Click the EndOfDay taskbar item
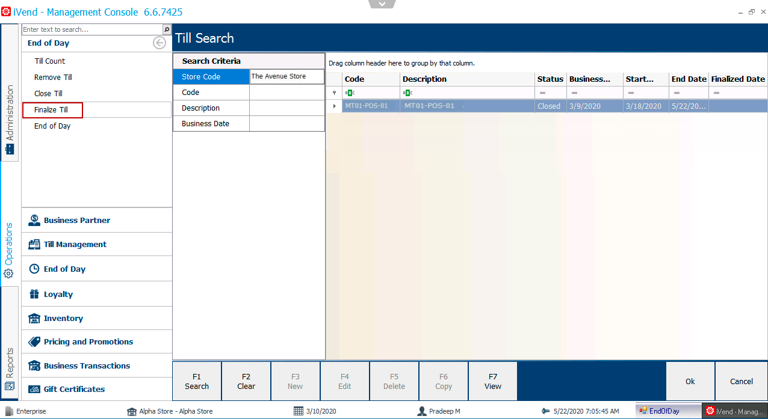The width and height of the screenshot is (768, 419). tap(668, 411)
